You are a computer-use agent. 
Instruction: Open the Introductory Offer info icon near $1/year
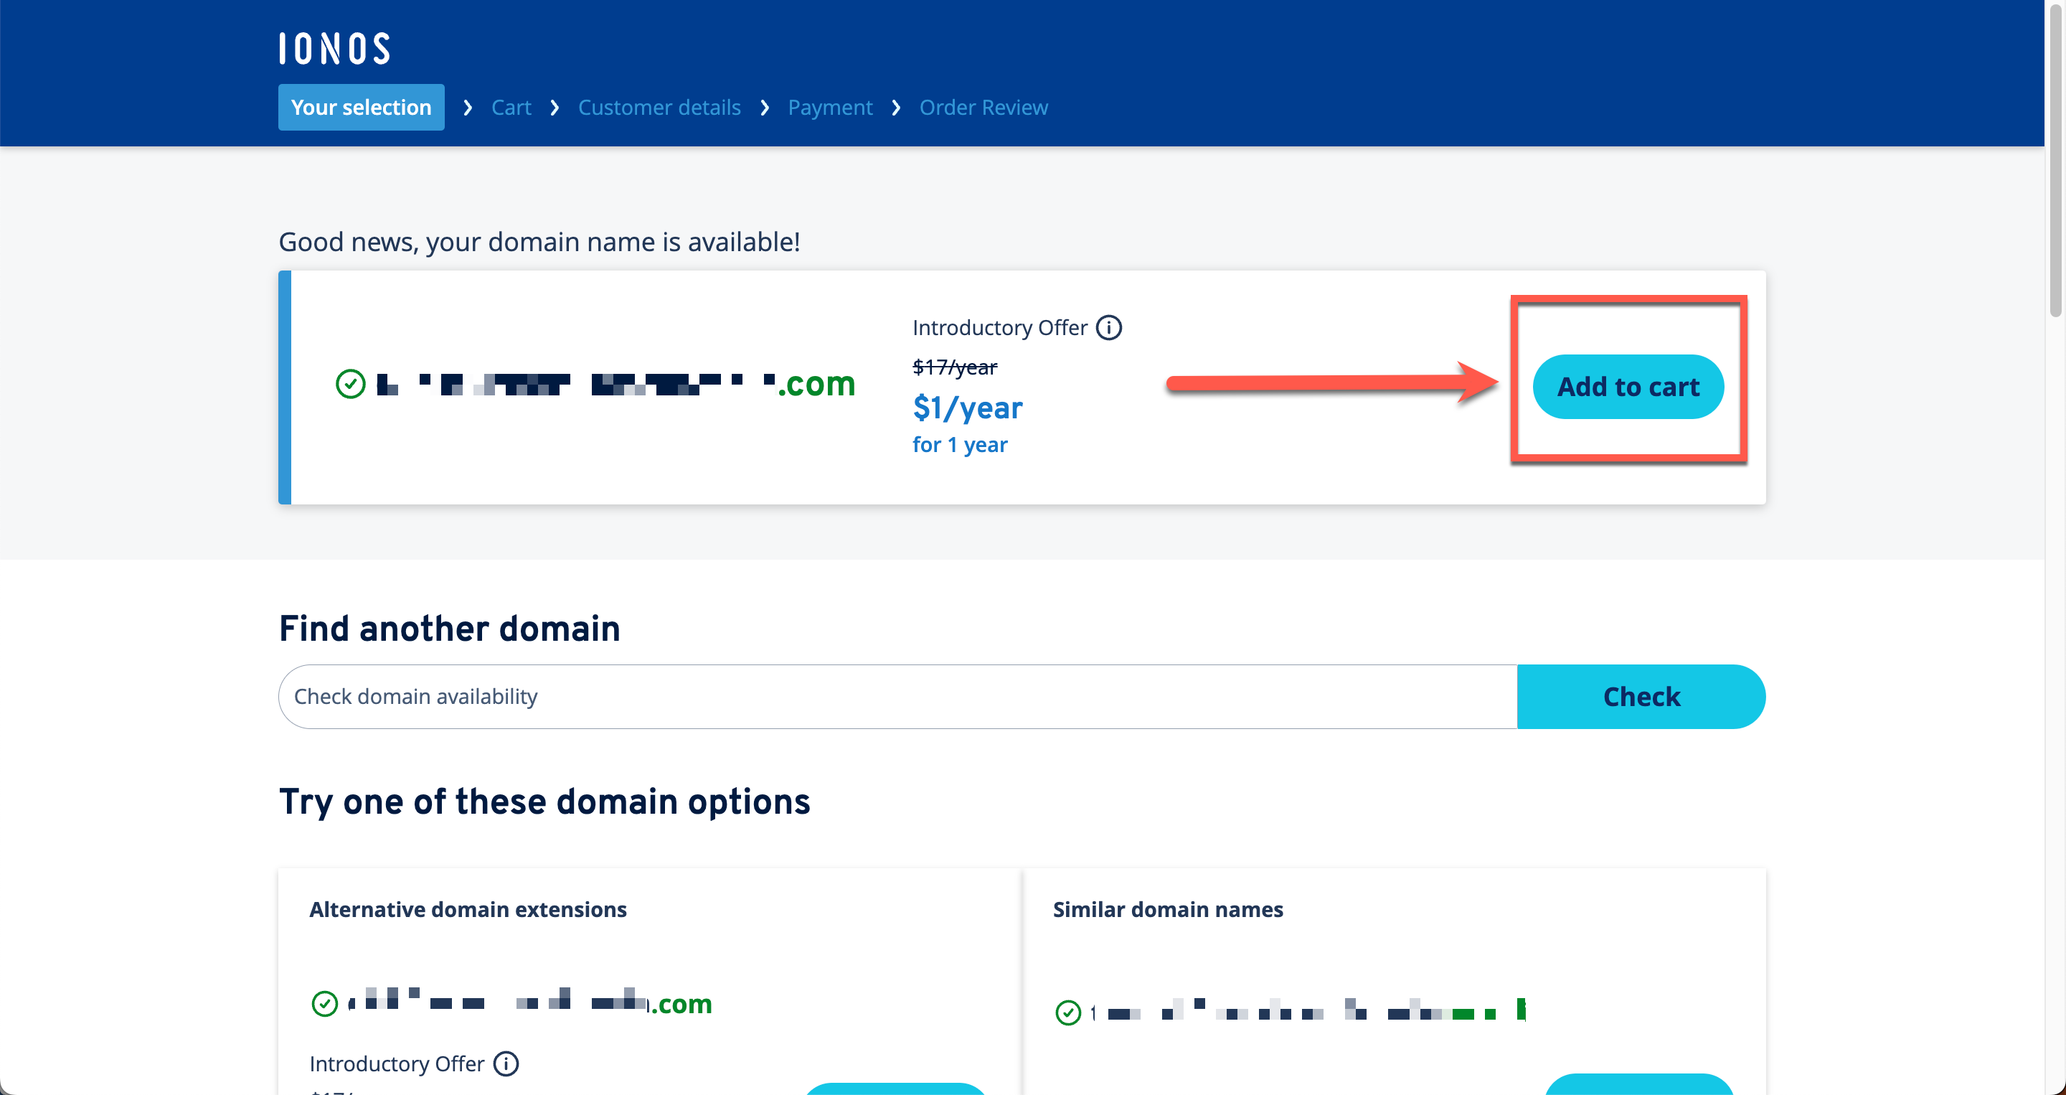tap(1109, 327)
